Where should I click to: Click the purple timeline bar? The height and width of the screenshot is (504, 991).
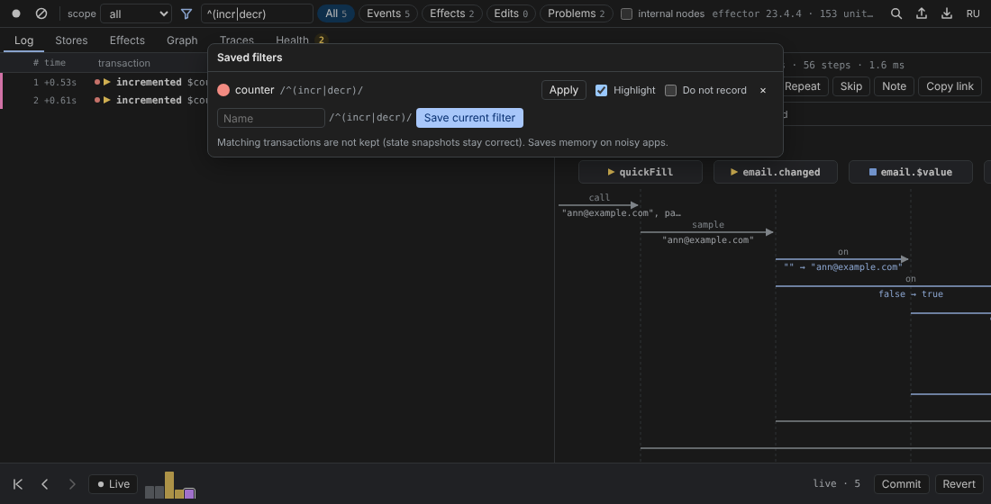tap(189, 493)
